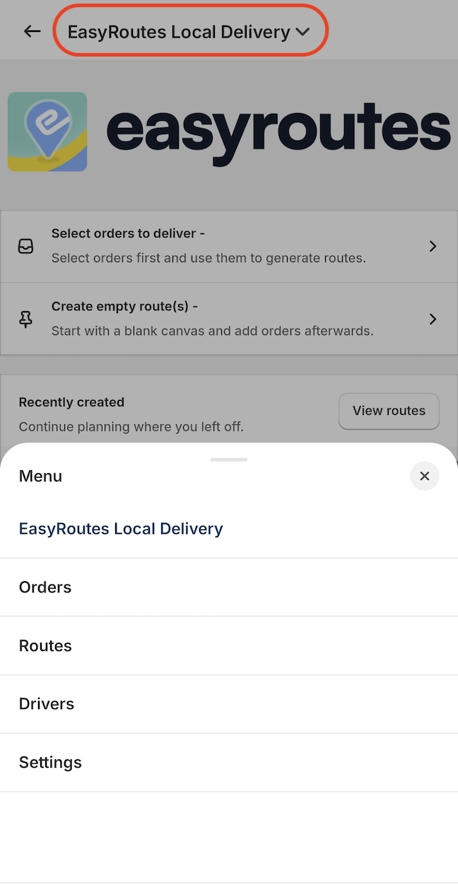The height and width of the screenshot is (885, 458).
Task: Select Orders from the menu
Action: tap(45, 587)
